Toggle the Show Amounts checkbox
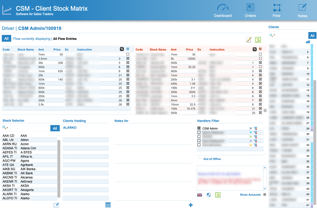Screen dimensions: 317x210 265,195
